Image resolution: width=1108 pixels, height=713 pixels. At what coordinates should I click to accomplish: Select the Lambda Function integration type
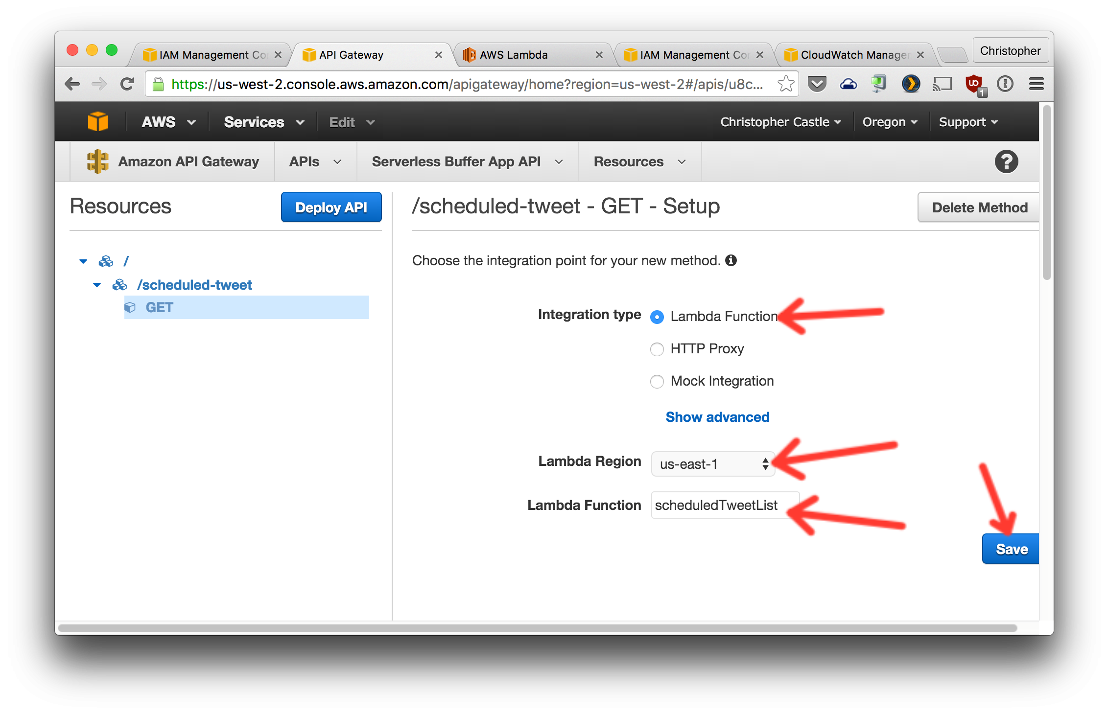click(x=657, y=317)
